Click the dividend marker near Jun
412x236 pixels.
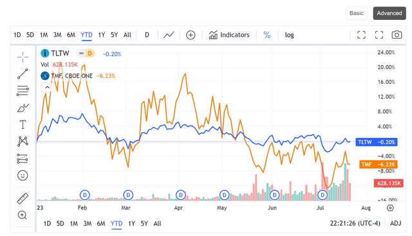coord(275,195)
